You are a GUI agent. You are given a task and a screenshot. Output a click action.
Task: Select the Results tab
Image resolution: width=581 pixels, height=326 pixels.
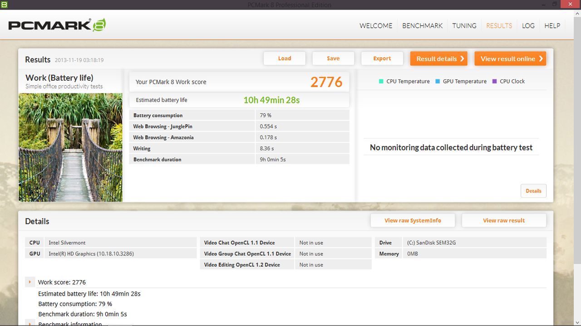(499, 26)
